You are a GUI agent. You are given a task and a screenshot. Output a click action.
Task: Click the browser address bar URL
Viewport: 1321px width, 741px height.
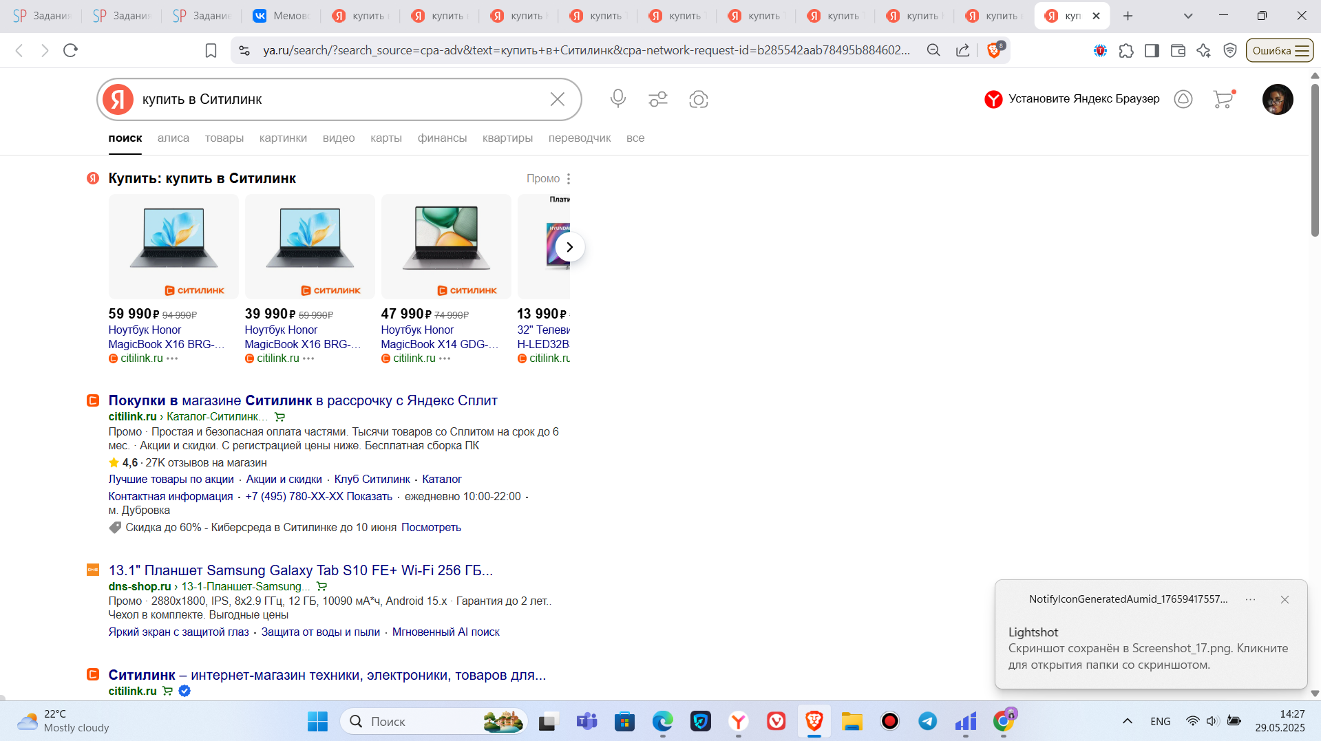(586, 50)
